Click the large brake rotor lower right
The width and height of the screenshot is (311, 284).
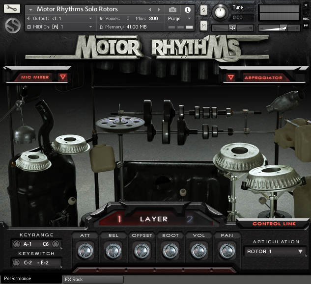[x=273, y=178]
